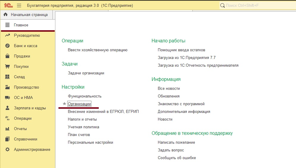Open Загрузка из 1С:Предприятия 7.7

pos(186,58)
